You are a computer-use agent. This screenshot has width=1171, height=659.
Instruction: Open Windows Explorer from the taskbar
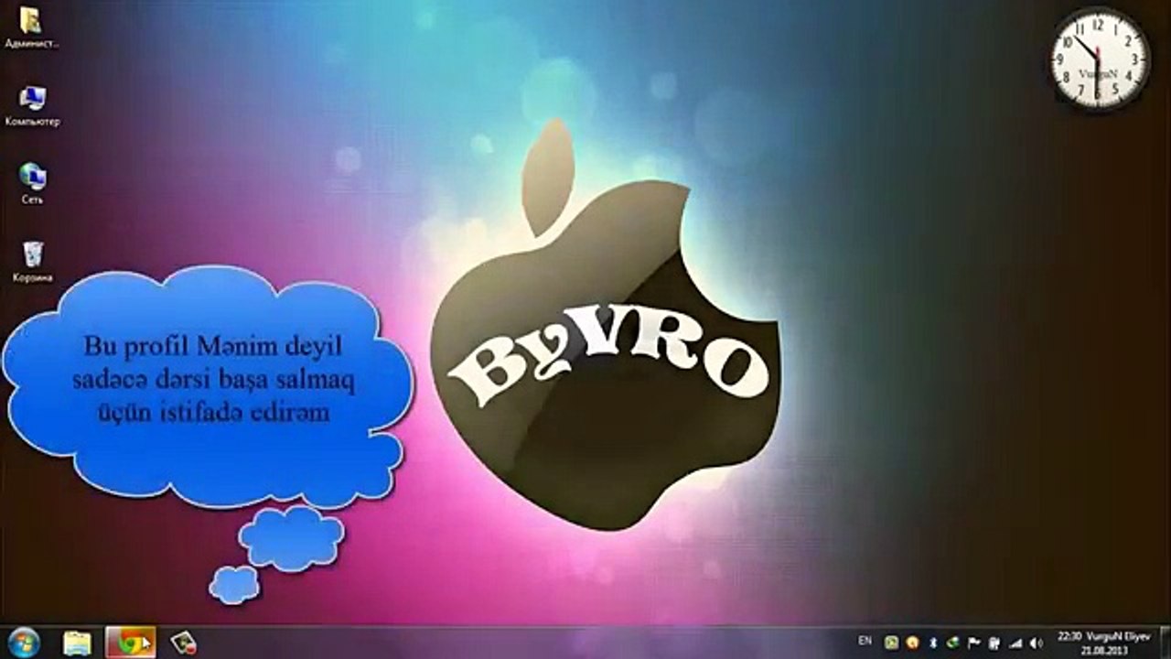pos(77,643)
